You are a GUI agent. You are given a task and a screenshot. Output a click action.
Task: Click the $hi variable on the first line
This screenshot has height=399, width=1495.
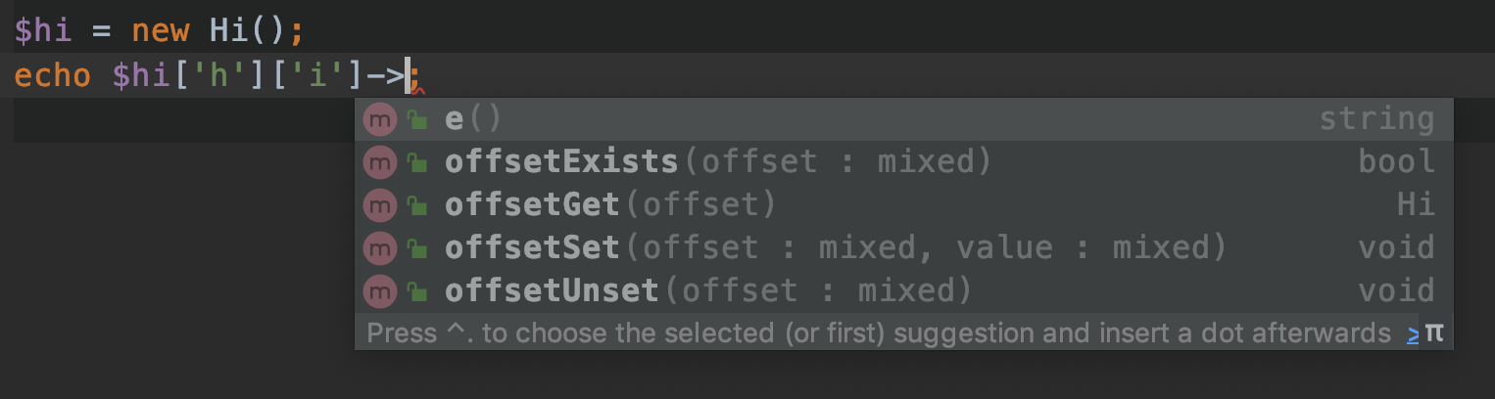click(43, 30)
